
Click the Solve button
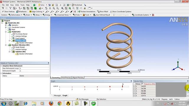(x=41, y=5)
